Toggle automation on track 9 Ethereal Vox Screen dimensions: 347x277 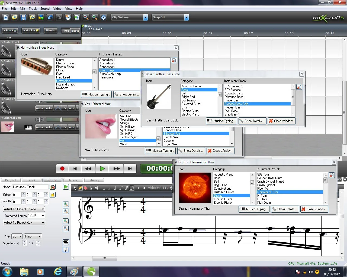(58, 127)
